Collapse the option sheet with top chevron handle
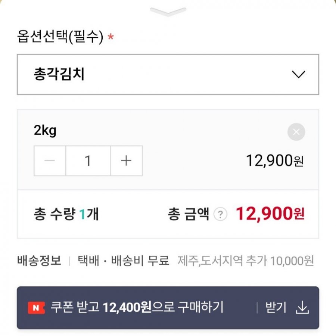 pos(168,12)
